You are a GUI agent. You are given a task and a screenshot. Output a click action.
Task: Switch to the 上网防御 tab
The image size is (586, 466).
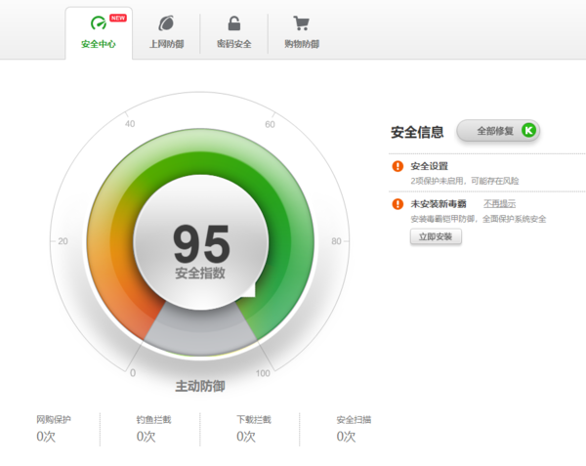[165, 33]
